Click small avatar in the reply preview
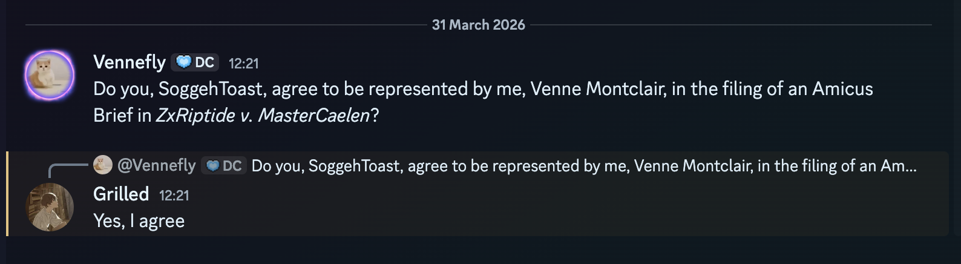Viewport: 961px width, 264px height. 103,165
